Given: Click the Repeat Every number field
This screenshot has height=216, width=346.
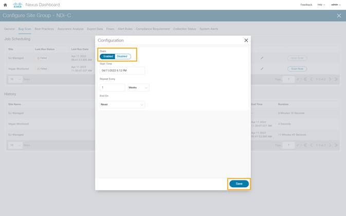Looking at the screenshot, I should tap(112, 87).
